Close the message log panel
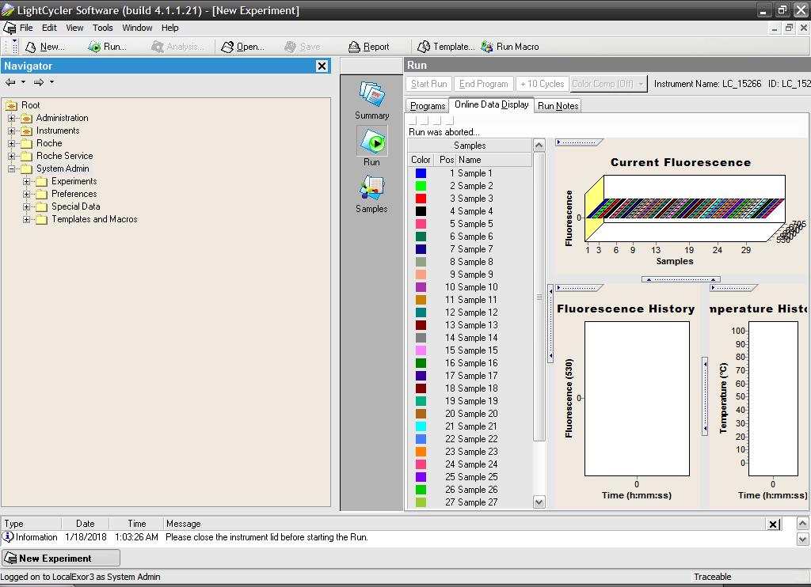811x587 pixels. click(x=773, y=525)
